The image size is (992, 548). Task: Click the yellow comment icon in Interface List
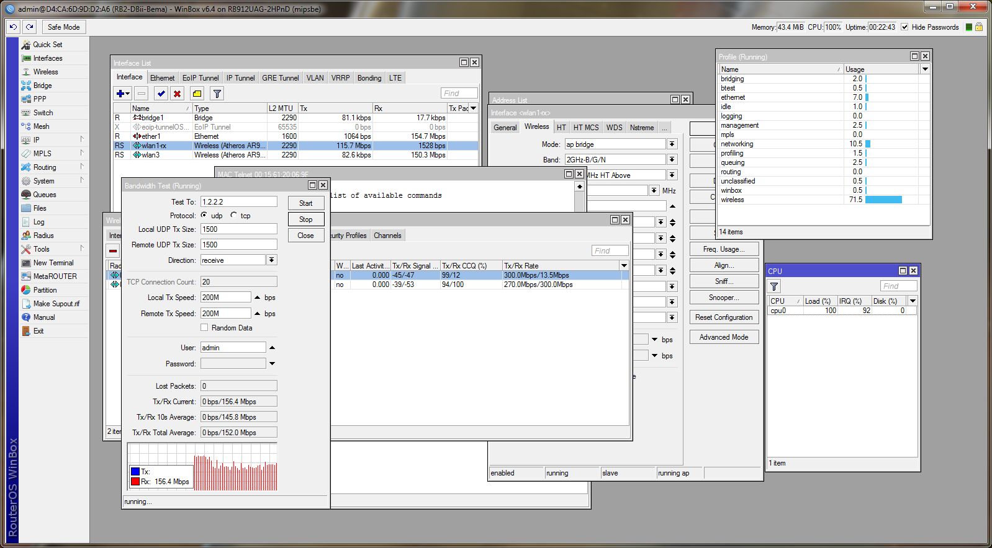[x=197, y=94]
